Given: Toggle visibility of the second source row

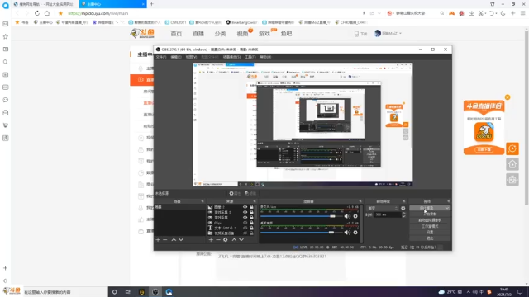Looking at the screenshot, I should click(x=245, y=212).
